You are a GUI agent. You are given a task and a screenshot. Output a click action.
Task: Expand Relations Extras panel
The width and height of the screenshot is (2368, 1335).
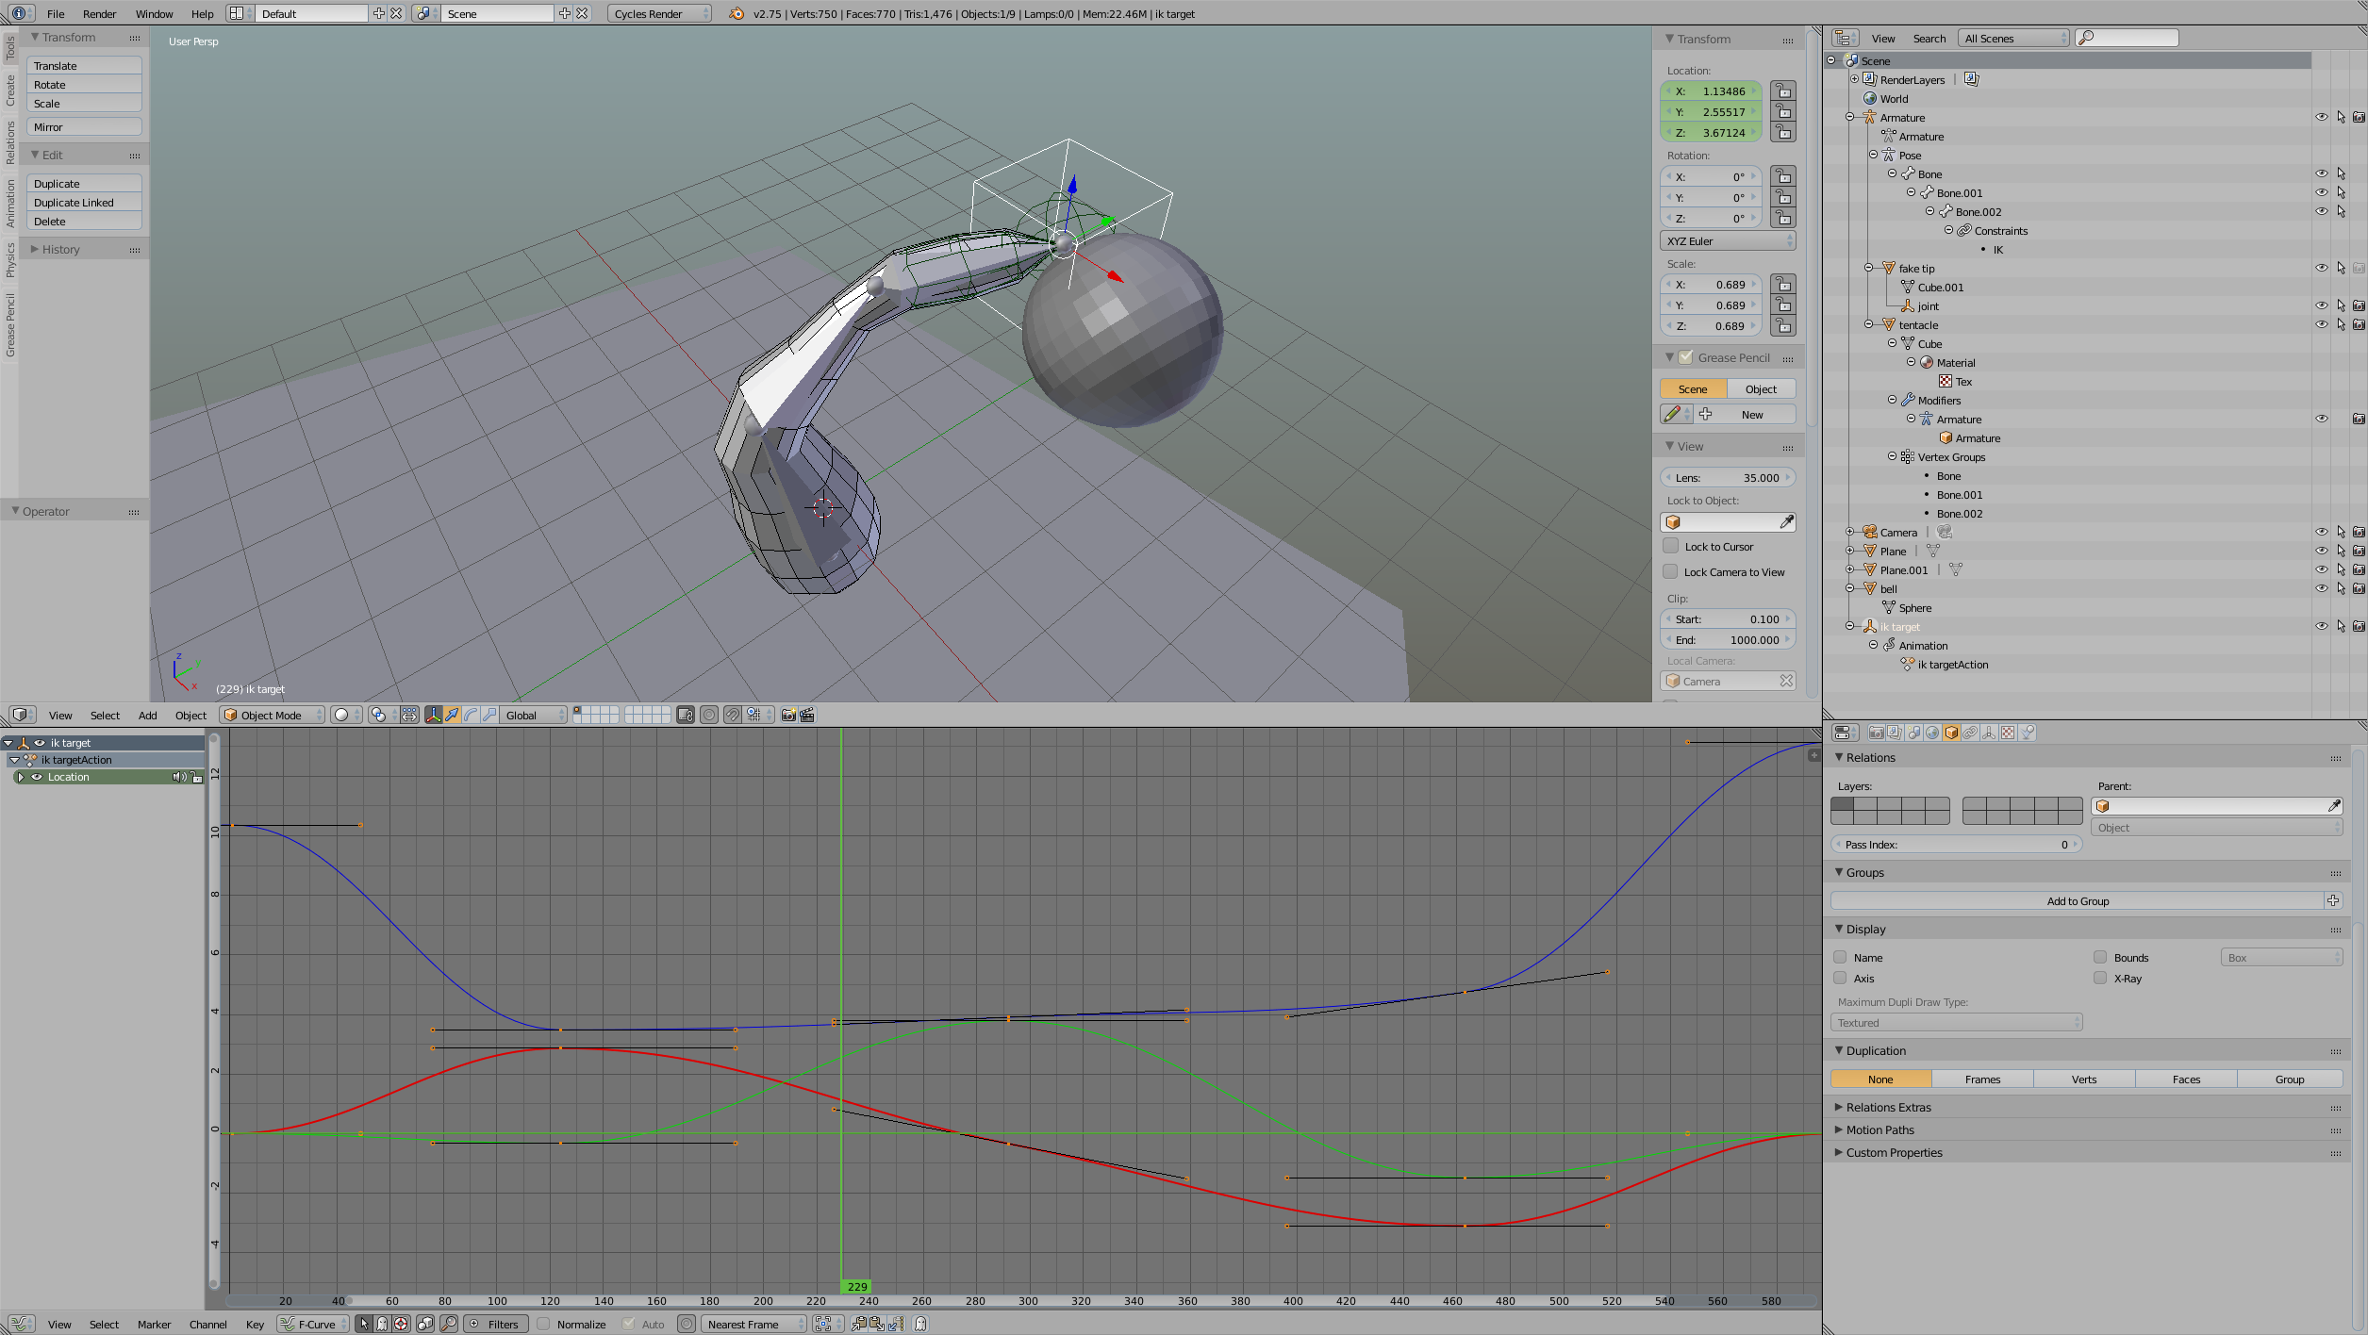(x=1888, y=1107)
